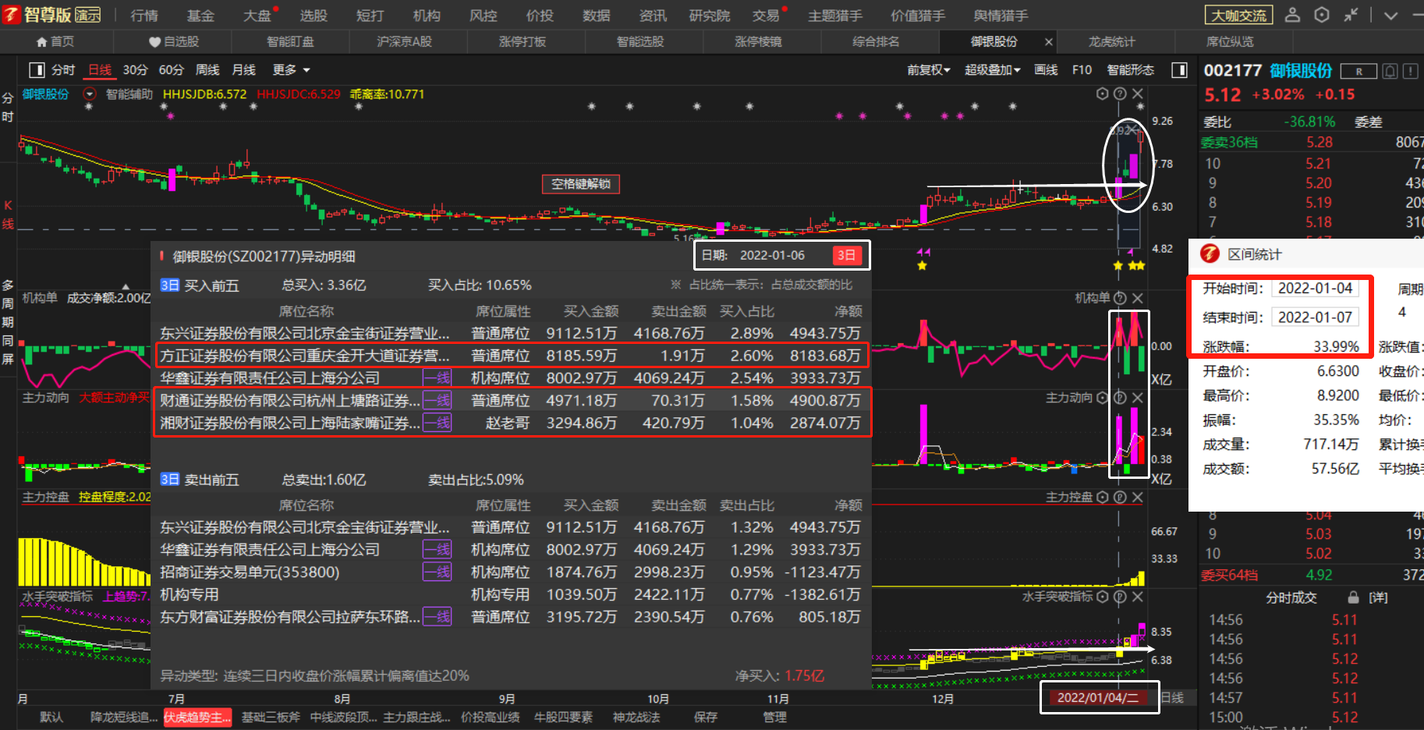The image size is (1424, 730).
Task: Close the 御银股份 tab
Action: click(1048, 42)
